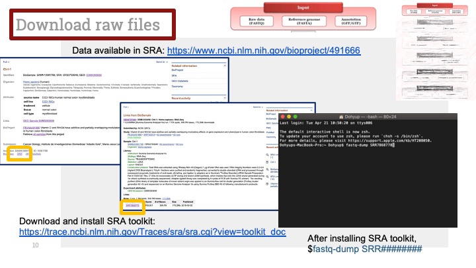Click 'all samples' link from this project

39,134
